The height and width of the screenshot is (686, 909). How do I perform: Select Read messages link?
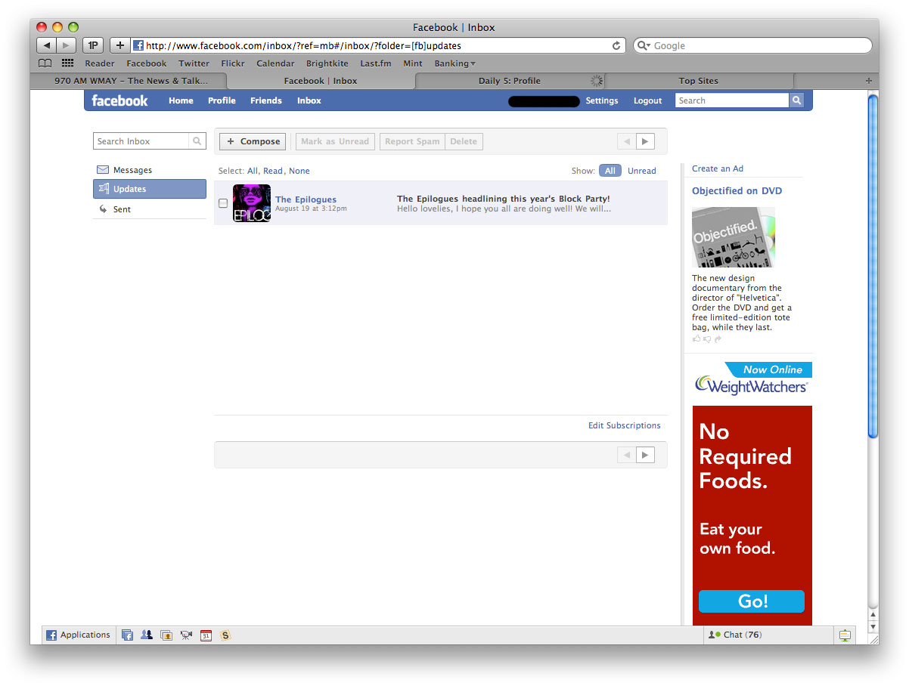coord(273,171)
